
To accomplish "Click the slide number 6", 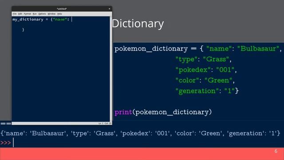I will (x=276, y=151).
